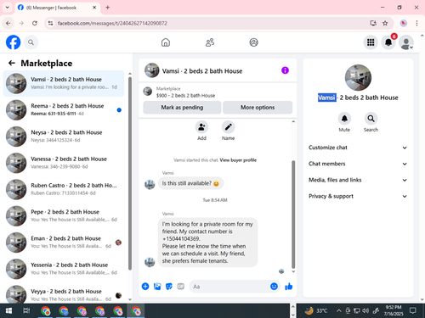Click the volume icon in system tray
The image size is (425, 318).
[365, 311]
